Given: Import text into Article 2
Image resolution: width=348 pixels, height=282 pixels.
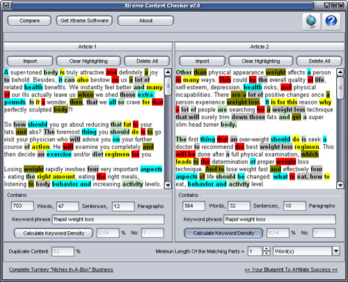Looking at the screenshot, I should 202,61.
